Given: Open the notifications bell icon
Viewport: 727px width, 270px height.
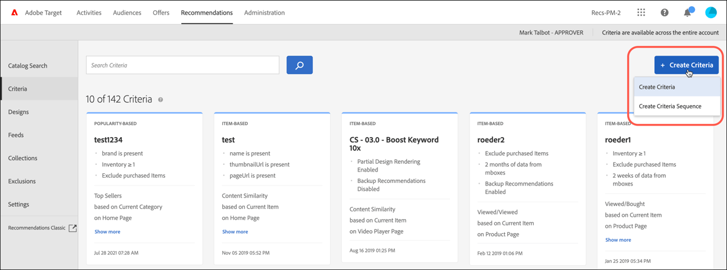Looking at the screenshot, I should pyautogui.click(x=688, y=13).
